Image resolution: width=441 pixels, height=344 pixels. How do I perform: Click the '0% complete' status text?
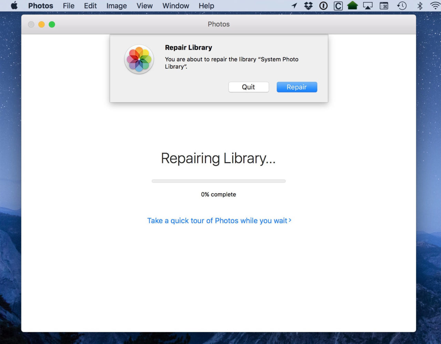[218, 194]
